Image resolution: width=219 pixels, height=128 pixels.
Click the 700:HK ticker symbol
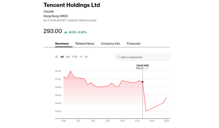(48, 12)
